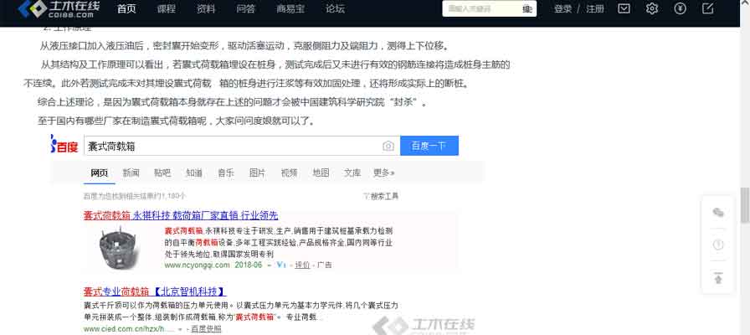Click the camera icon in Baidu search box
This screenshot has width=750, height=335.
388,146
